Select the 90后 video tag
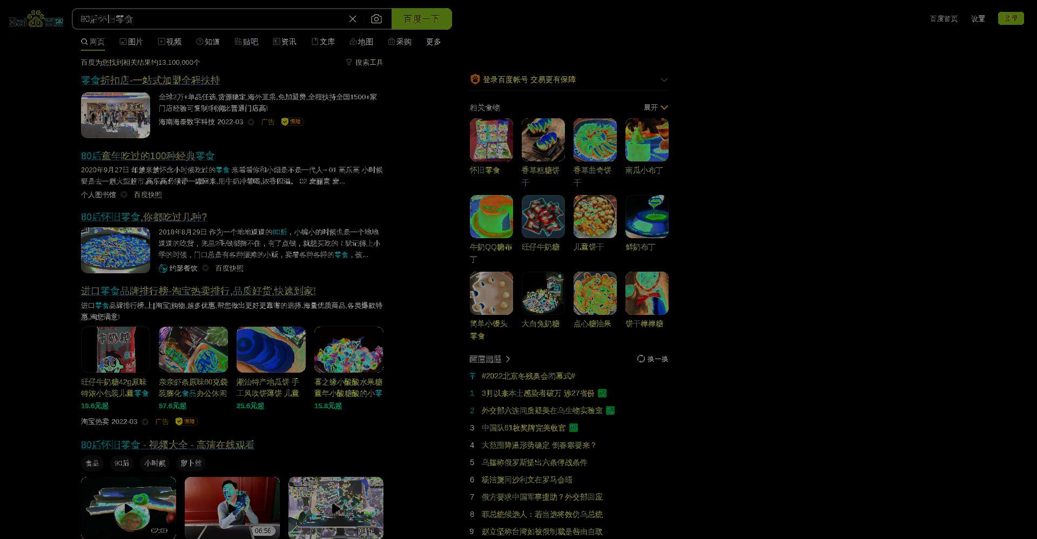Image resolution: width=1037 pixels, height=539 pixels. pos(122,463)
